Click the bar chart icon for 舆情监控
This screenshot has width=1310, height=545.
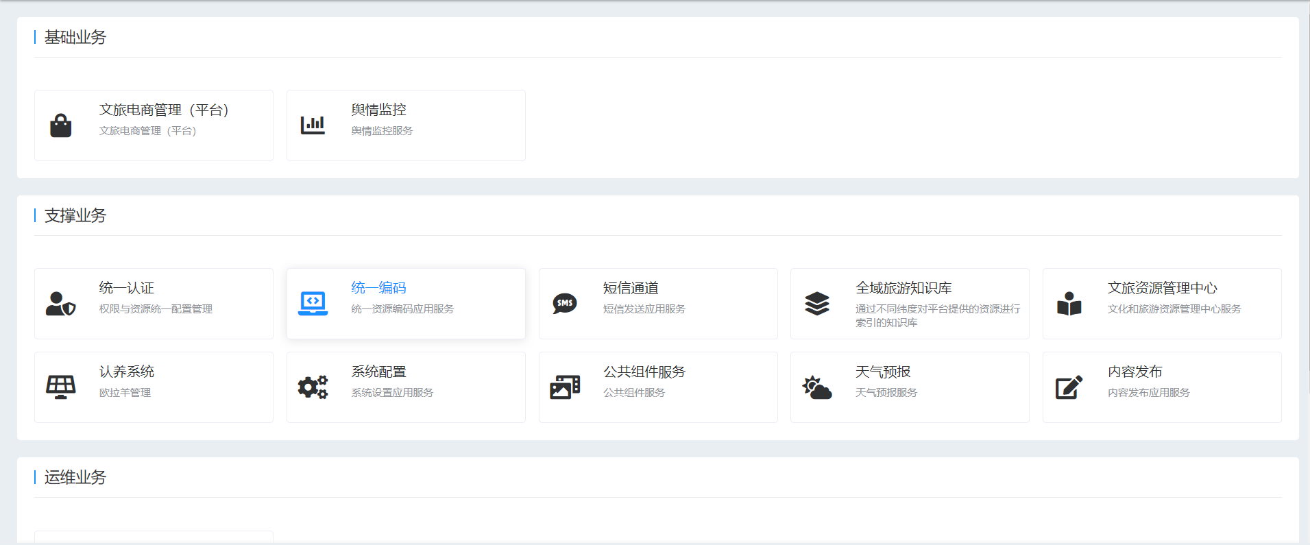[x=313, y=125]
